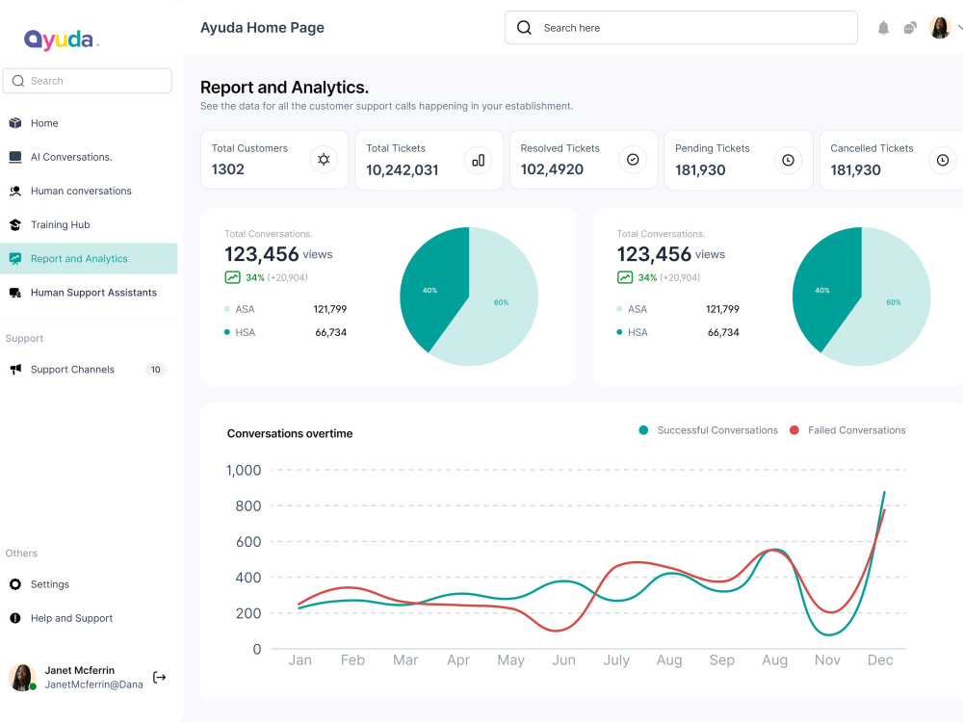The width and height of the screenshot is (963, 722).
Task: Click the Resolved Tickets value 102,4920
Action: tap(552, 168)
